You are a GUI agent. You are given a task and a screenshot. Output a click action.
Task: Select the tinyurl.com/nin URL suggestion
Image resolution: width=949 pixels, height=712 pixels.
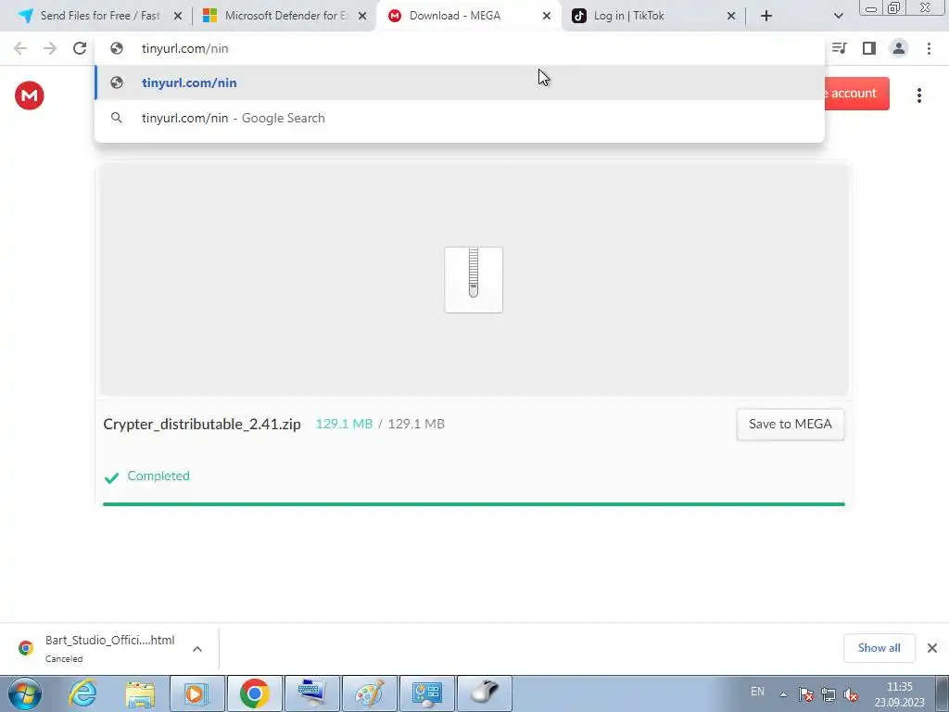pos(460,83)
